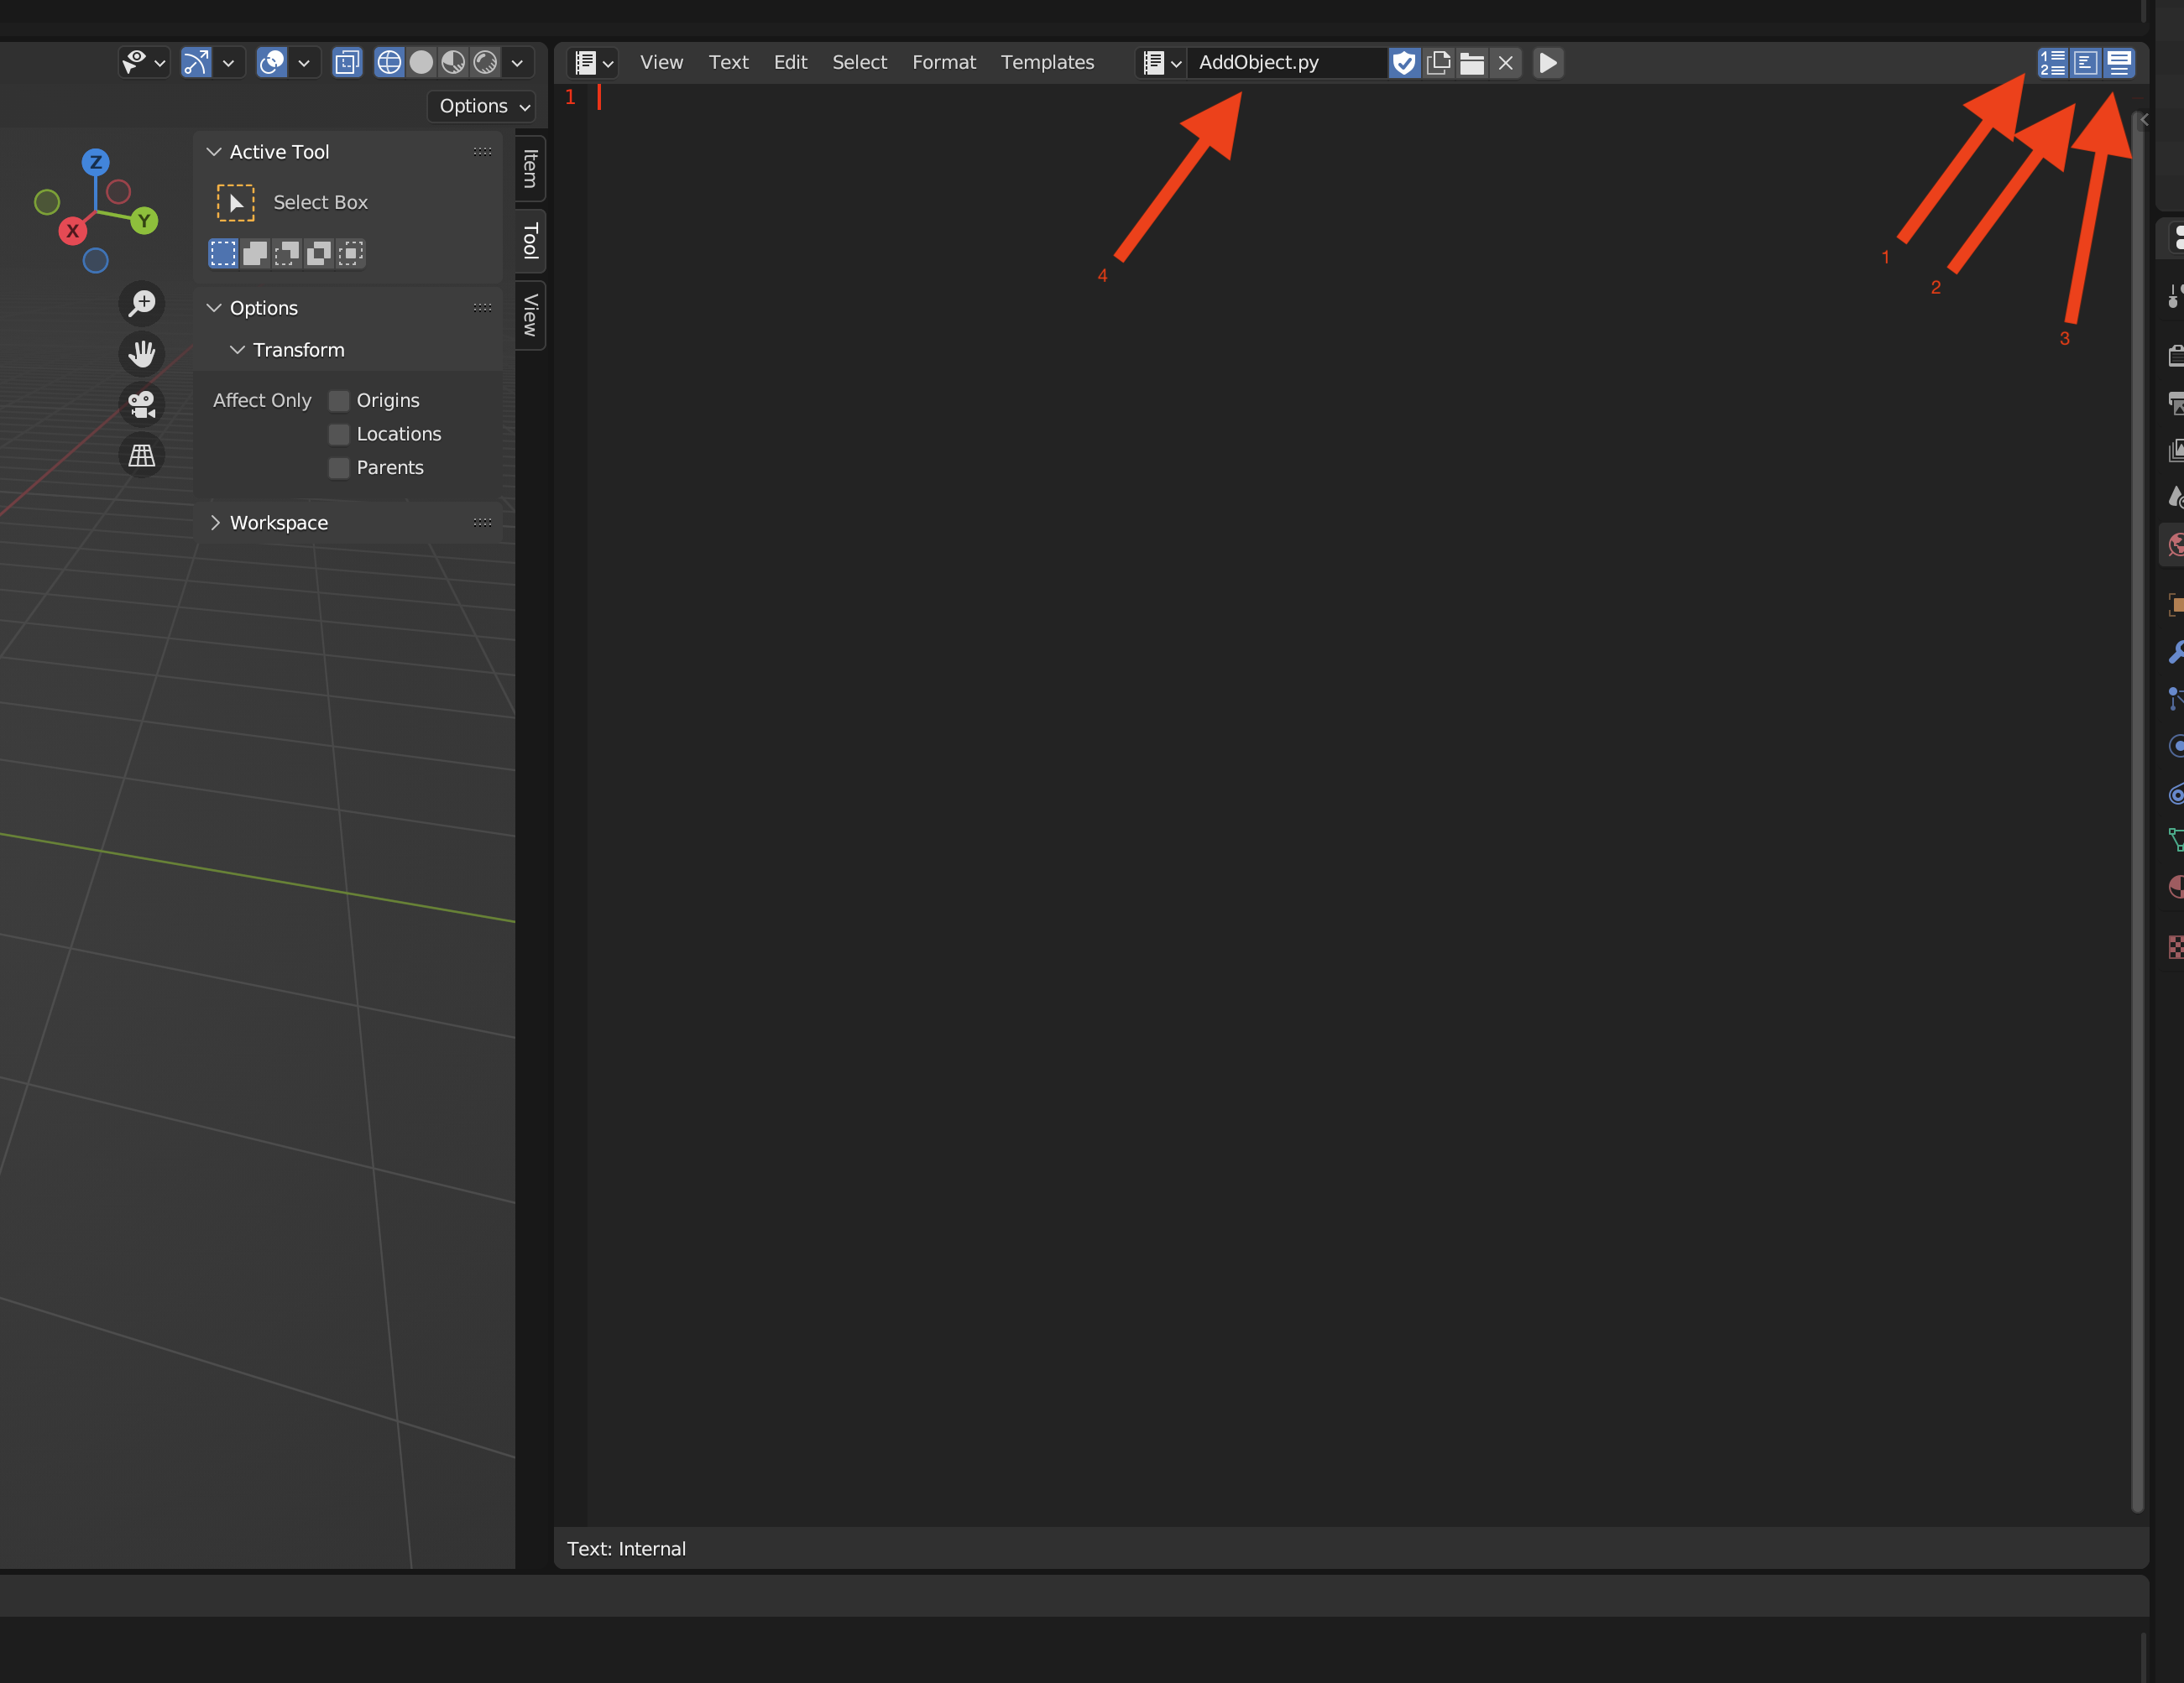Toggle camera view with camera icon

tap(142, 404)
